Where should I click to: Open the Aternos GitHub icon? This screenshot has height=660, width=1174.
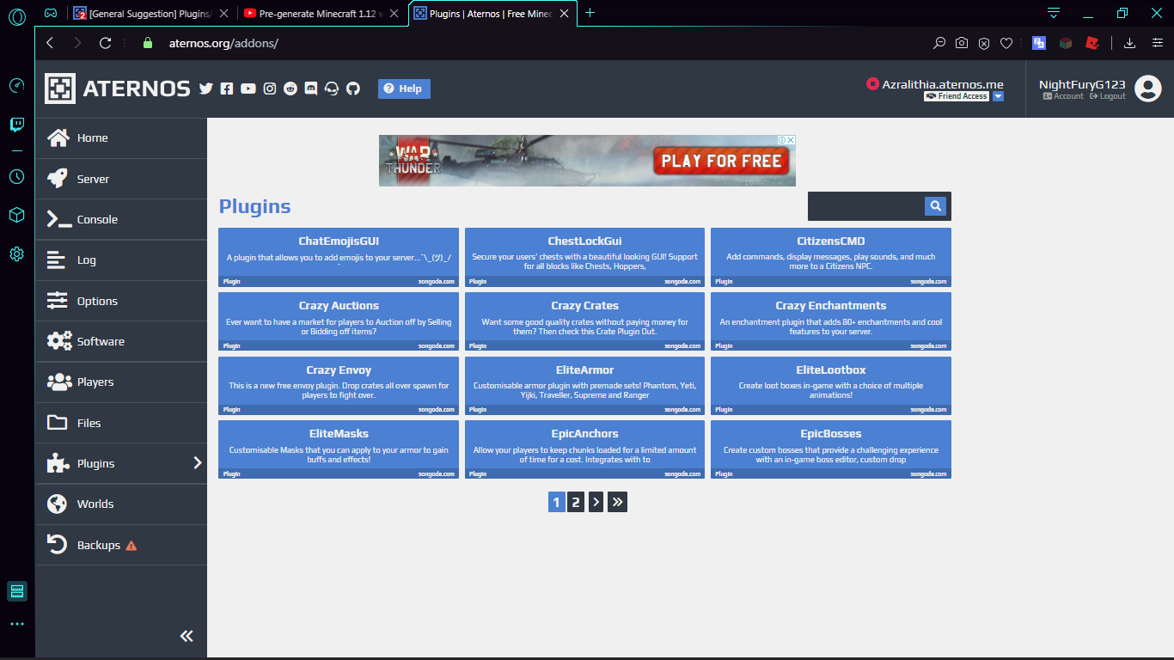point(353,89)
